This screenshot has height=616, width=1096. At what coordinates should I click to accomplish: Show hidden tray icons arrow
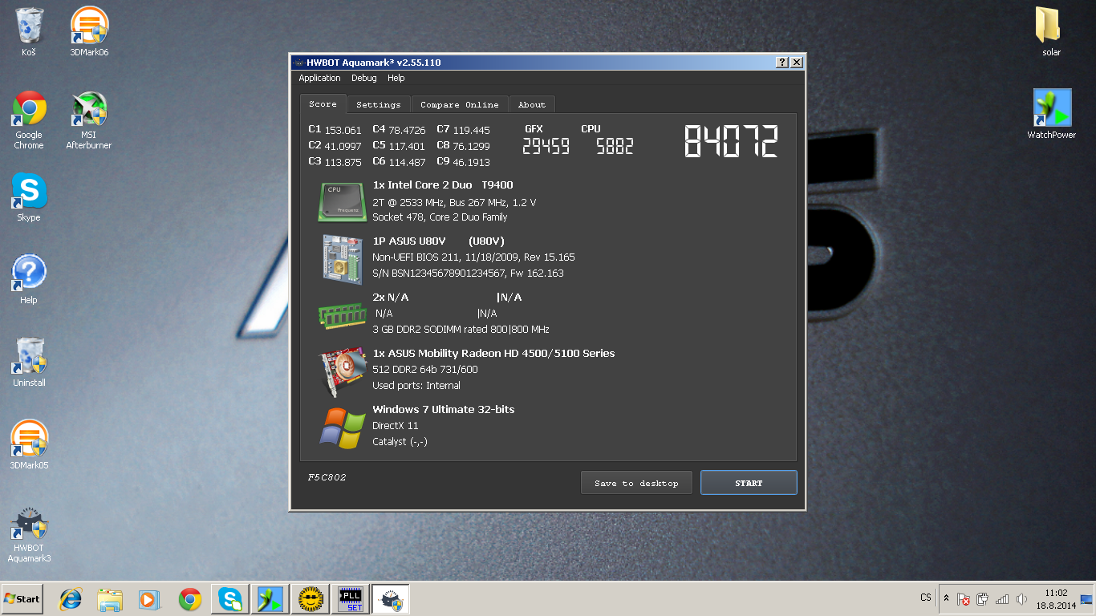pos(946,599)
